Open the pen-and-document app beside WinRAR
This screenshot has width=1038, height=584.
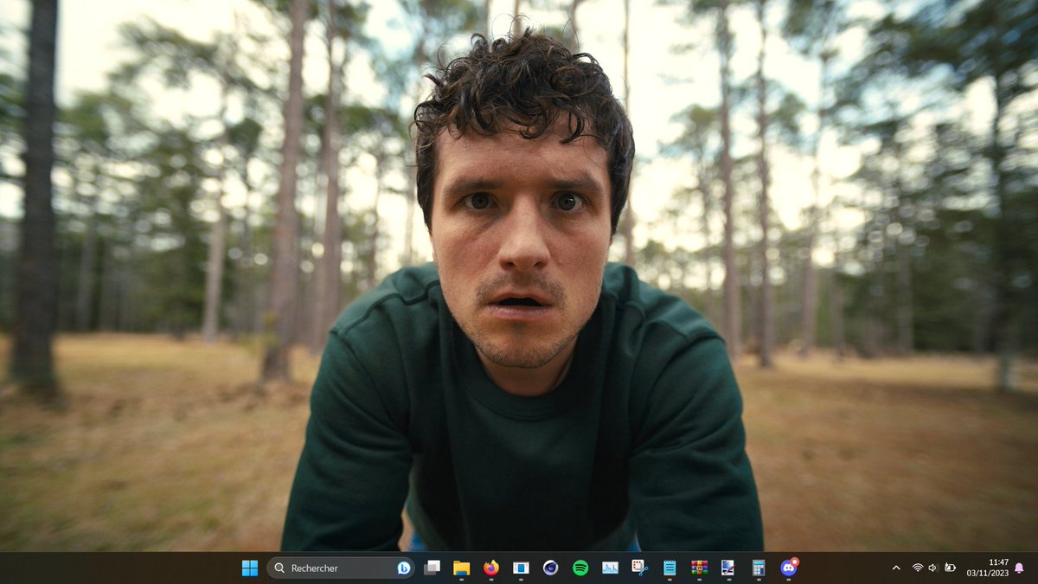click(728, 568)
